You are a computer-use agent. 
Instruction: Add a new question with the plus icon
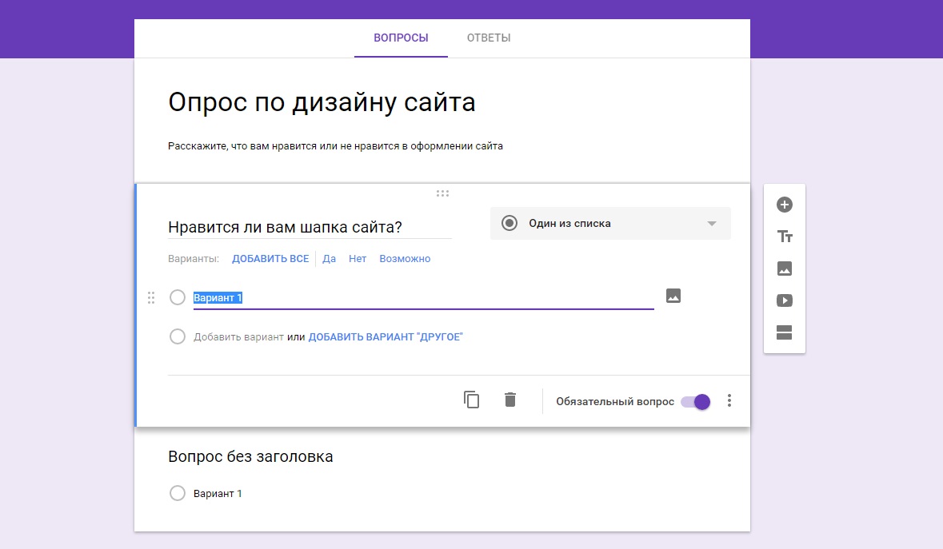(x=784, y=205)
